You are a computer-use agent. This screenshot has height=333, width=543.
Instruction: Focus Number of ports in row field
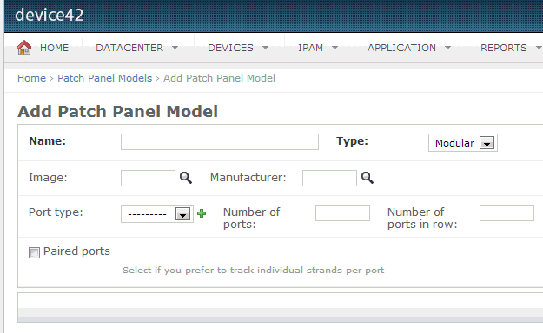point(507,212)
